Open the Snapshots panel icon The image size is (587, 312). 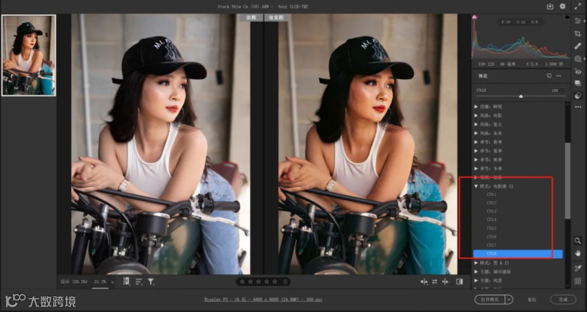(578, 84)
